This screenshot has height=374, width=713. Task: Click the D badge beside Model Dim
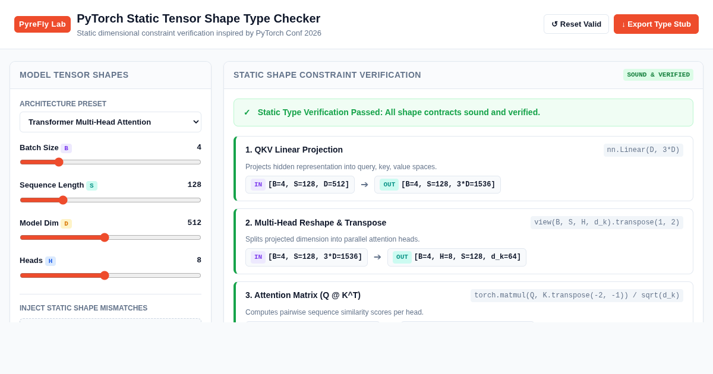pos(66,224)
